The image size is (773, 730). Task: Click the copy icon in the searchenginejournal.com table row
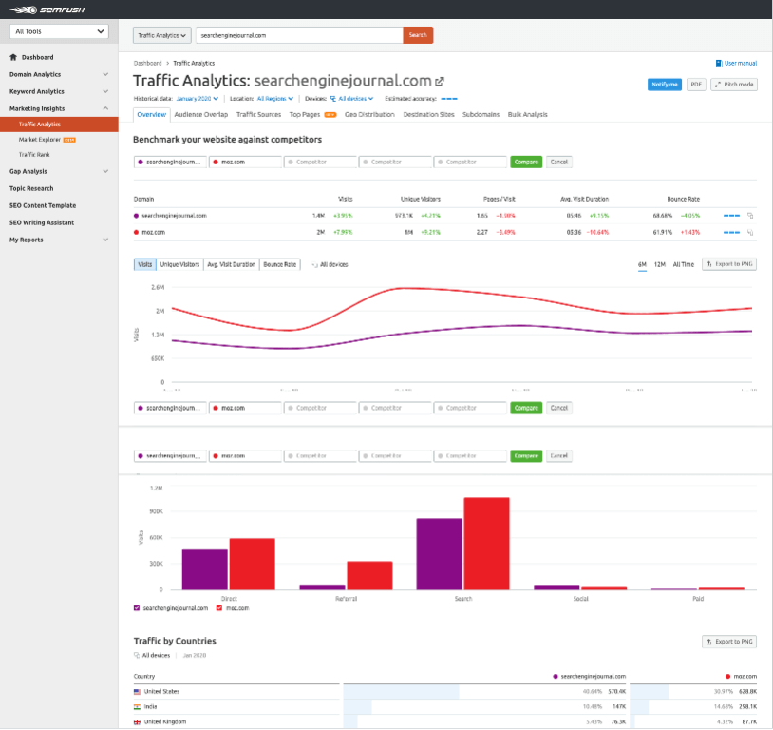click(750, 216)
